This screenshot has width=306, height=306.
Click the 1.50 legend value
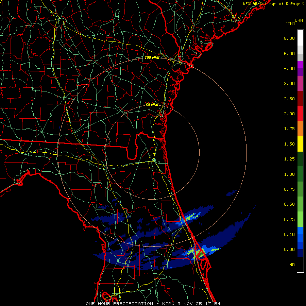click(289, 144)
